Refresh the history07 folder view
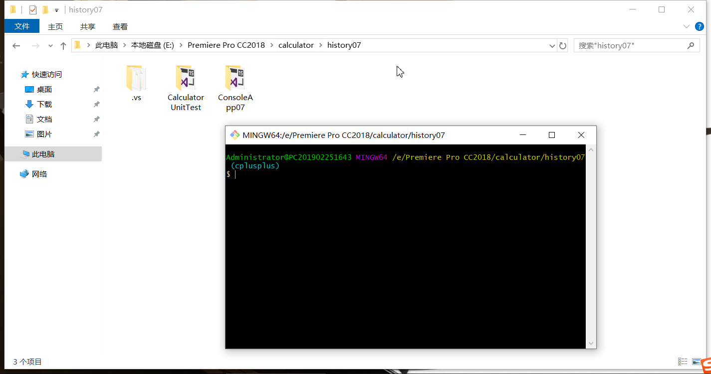Image resolution: width=711 pixels, height=374 pixels. point(563,46)
